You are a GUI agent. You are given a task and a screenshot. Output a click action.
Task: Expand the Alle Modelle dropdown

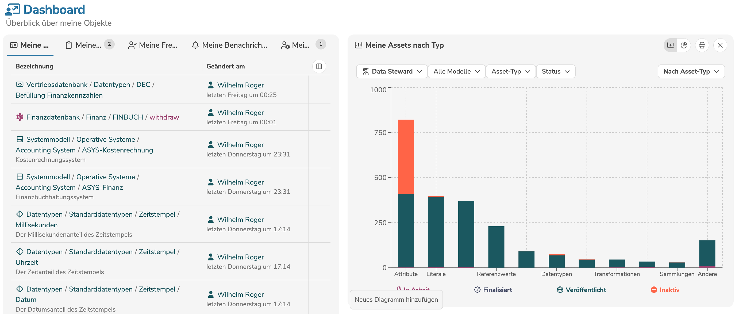456,71
